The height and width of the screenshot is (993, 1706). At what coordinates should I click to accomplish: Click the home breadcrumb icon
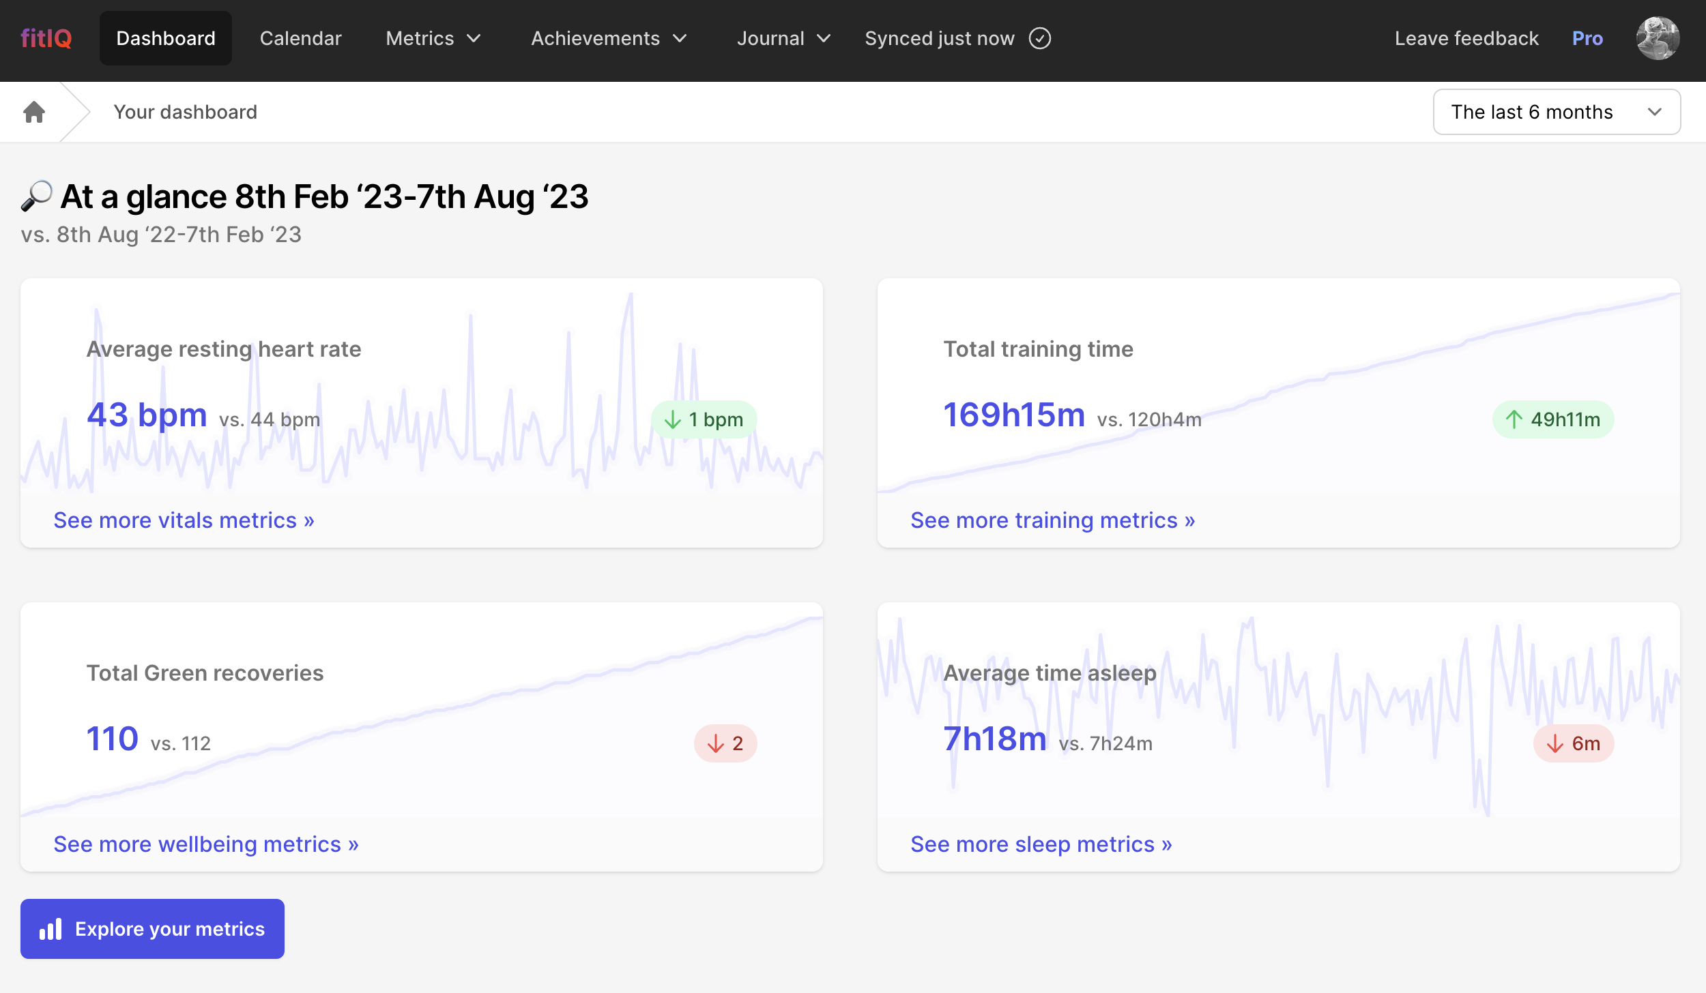(x=34, y=112)
